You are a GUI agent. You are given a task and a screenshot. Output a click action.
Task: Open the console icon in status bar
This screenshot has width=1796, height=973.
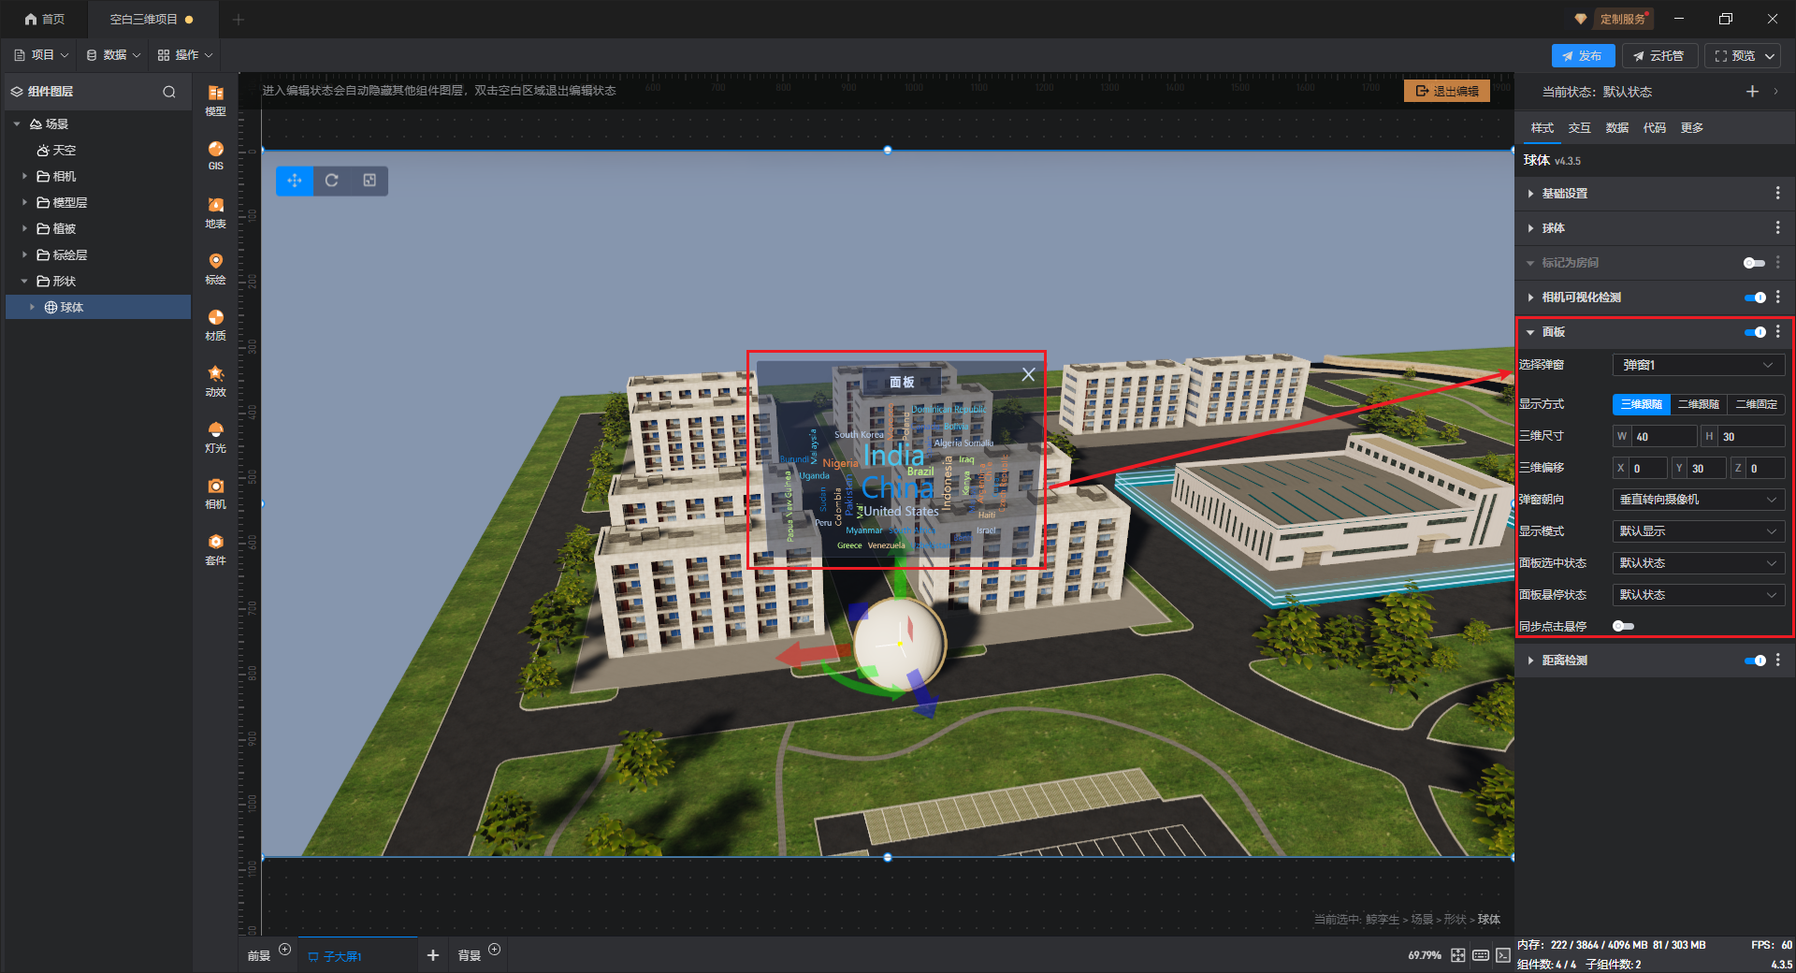1502,955
